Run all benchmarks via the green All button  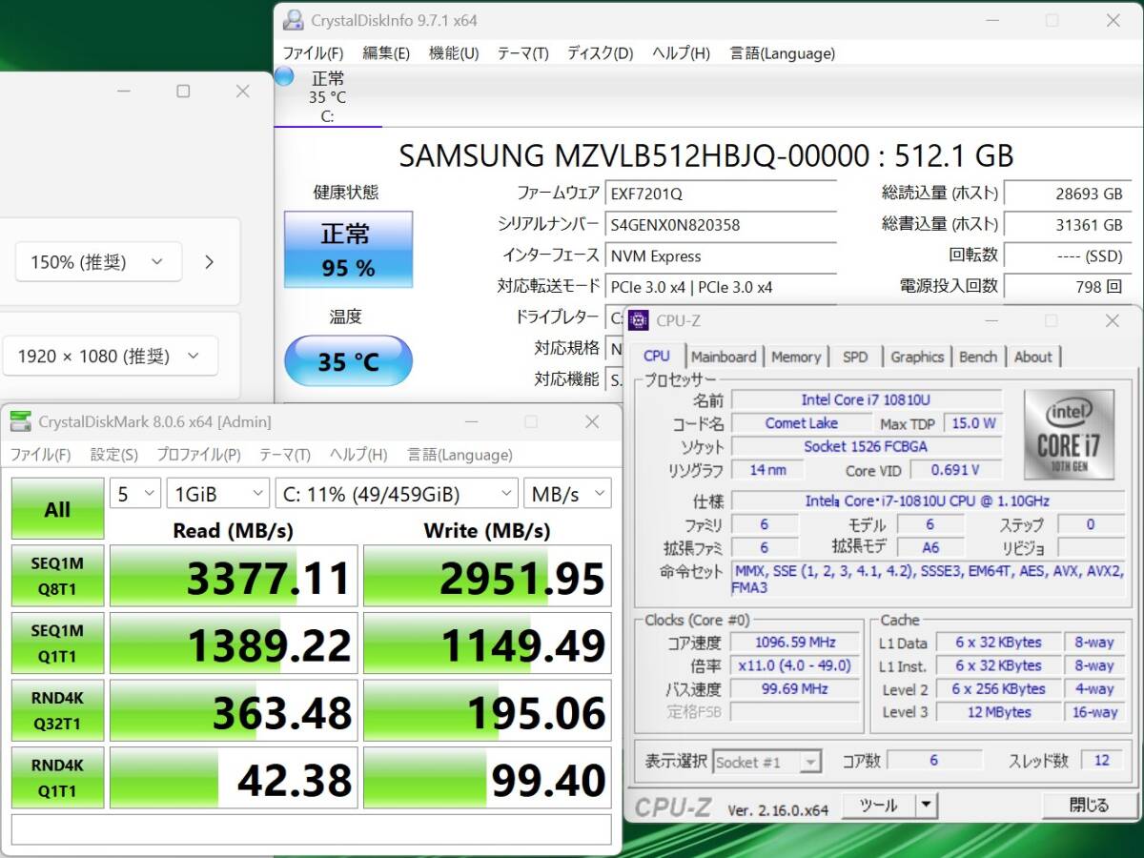(x=56, y=508)
